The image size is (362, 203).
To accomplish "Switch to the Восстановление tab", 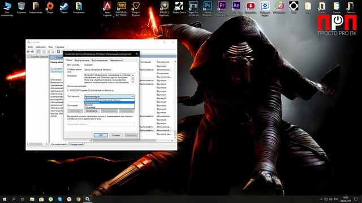I will (x=100, y=60).
